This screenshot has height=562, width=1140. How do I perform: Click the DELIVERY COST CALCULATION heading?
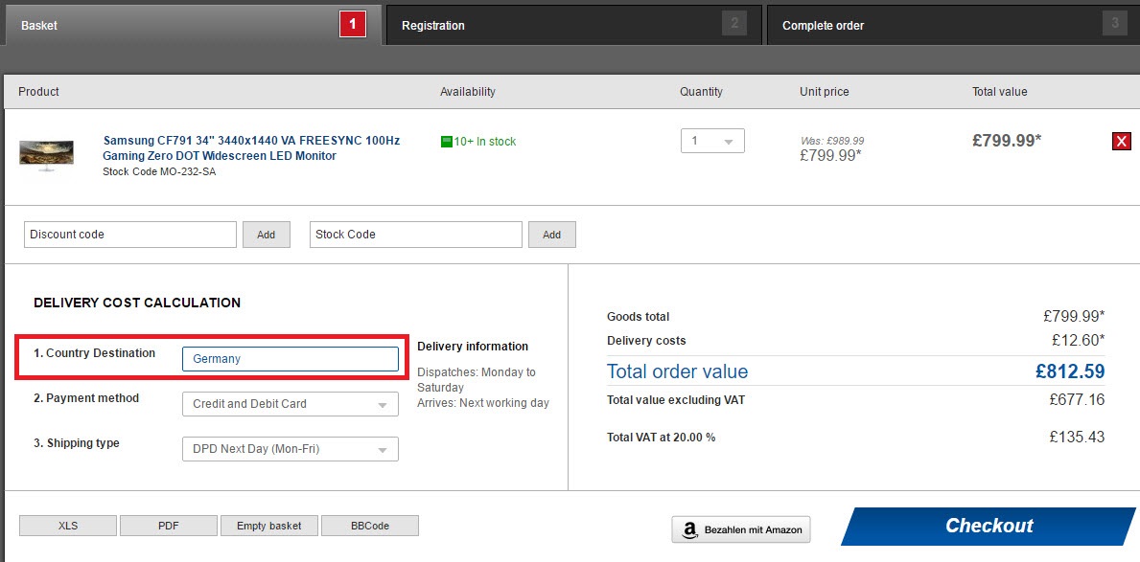(x=137, y=303)
